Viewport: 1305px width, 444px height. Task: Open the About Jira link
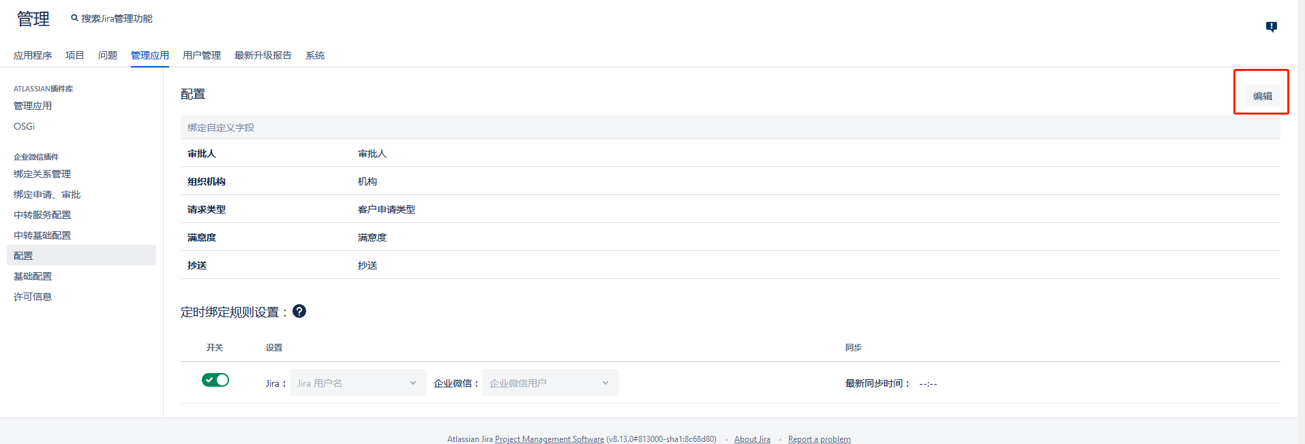pyautogui.click(x=752, y=439)
